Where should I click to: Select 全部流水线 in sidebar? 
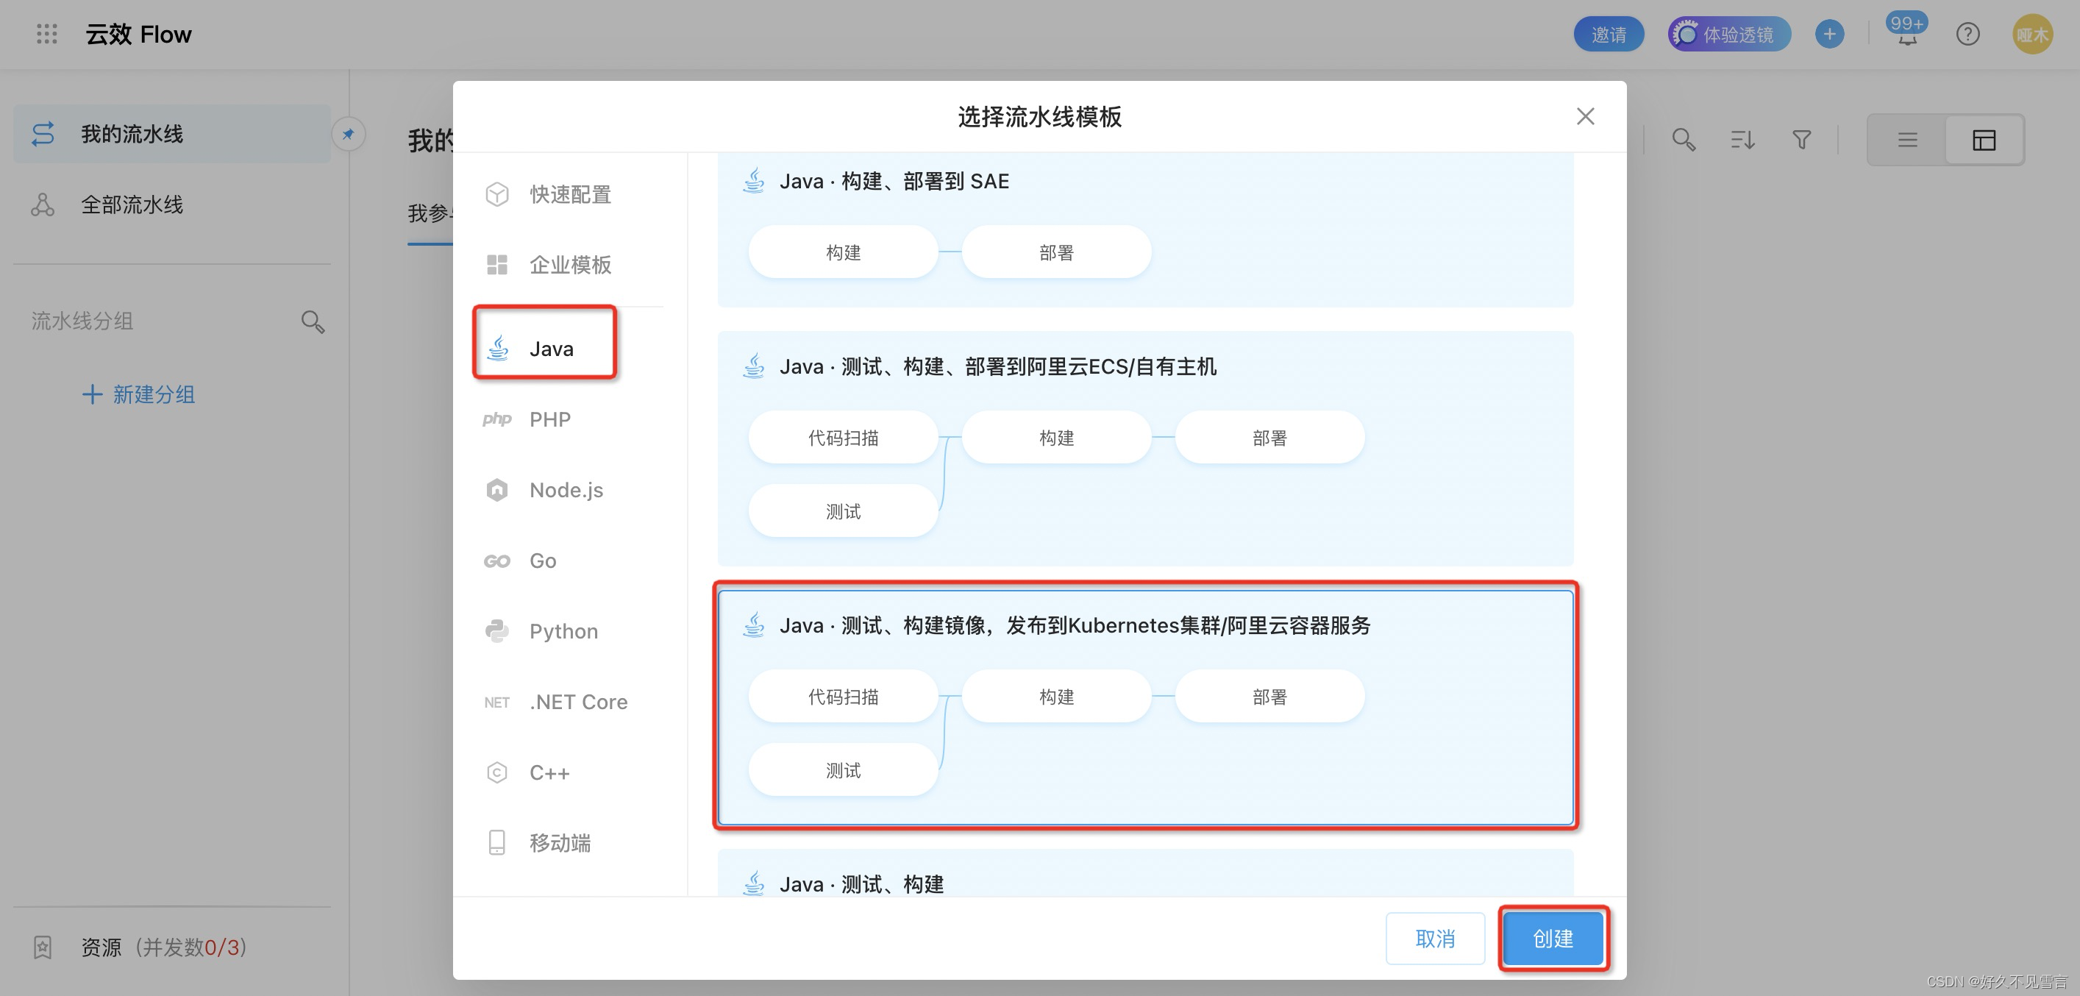(172, 205)
